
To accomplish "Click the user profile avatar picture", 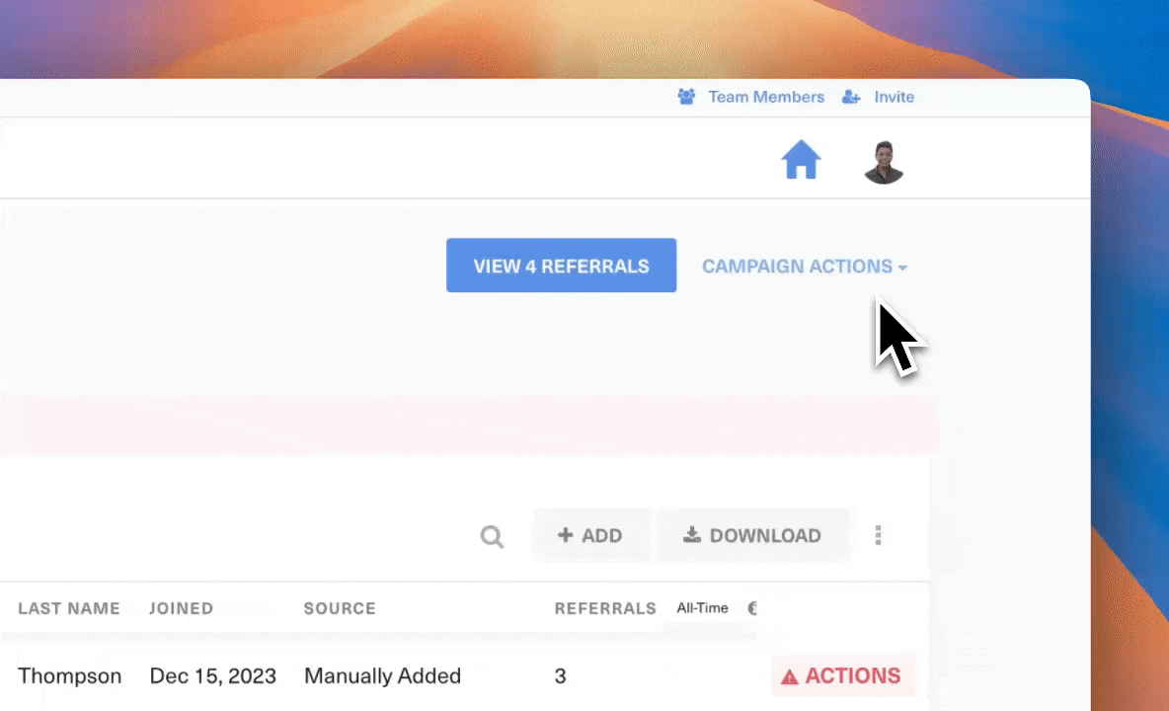I will tap(884, 160).
